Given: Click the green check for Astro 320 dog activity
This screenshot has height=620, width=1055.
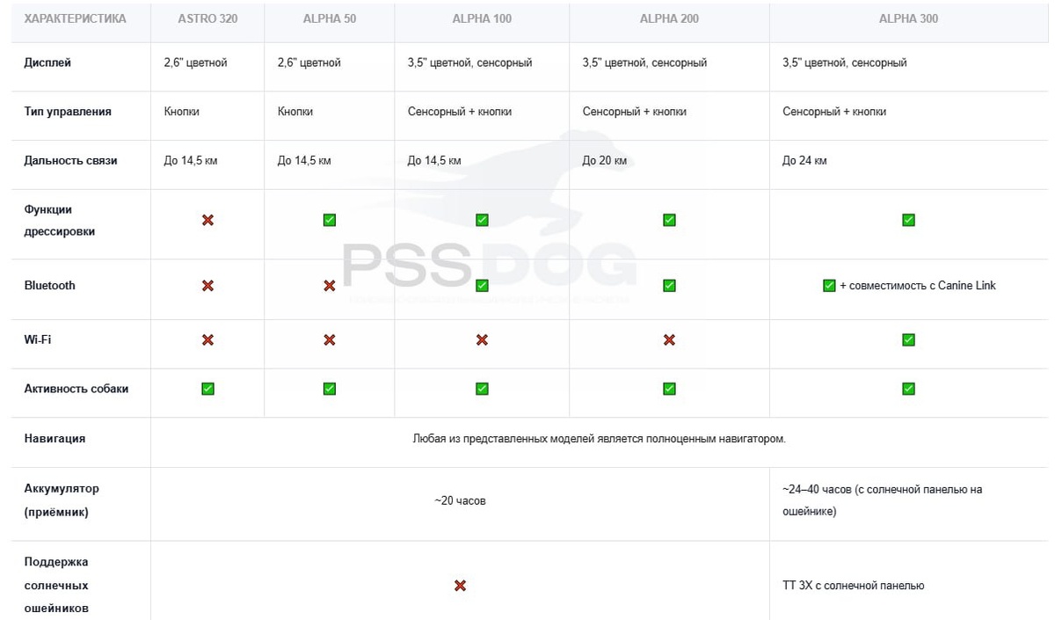Looking at the screenshot, I should tap(207, 389).
